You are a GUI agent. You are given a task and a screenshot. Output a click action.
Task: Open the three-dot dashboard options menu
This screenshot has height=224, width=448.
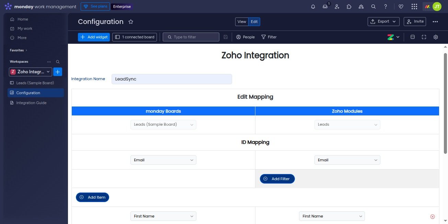435,22
